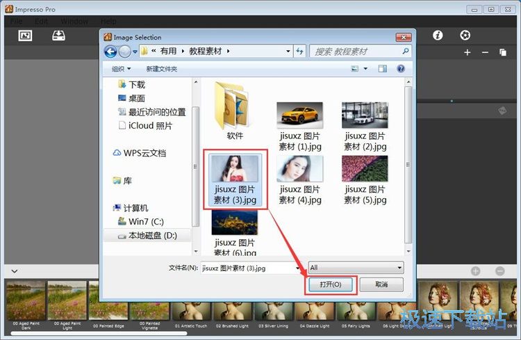Click the refresh button beside address bar
This screenshot has width=521, height=340.
click(x=299, y=51)
